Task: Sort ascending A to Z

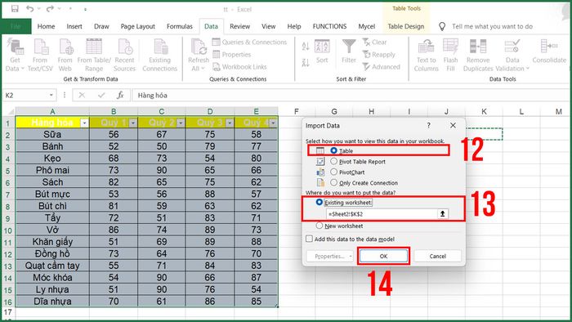Action: pyautogui.click(x=306, y=47)
